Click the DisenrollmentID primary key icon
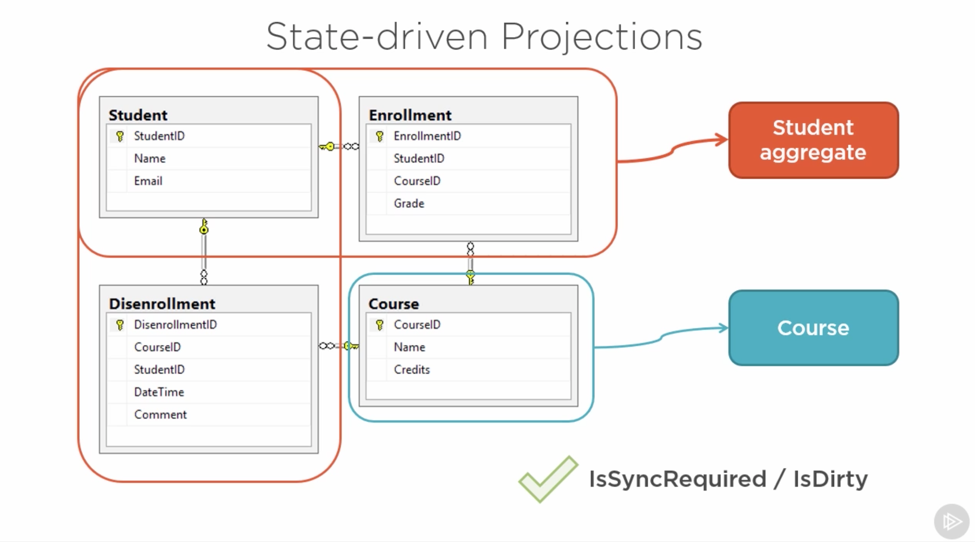The height and width of the screenshot is (542, 975). click(x=120, y=325)
